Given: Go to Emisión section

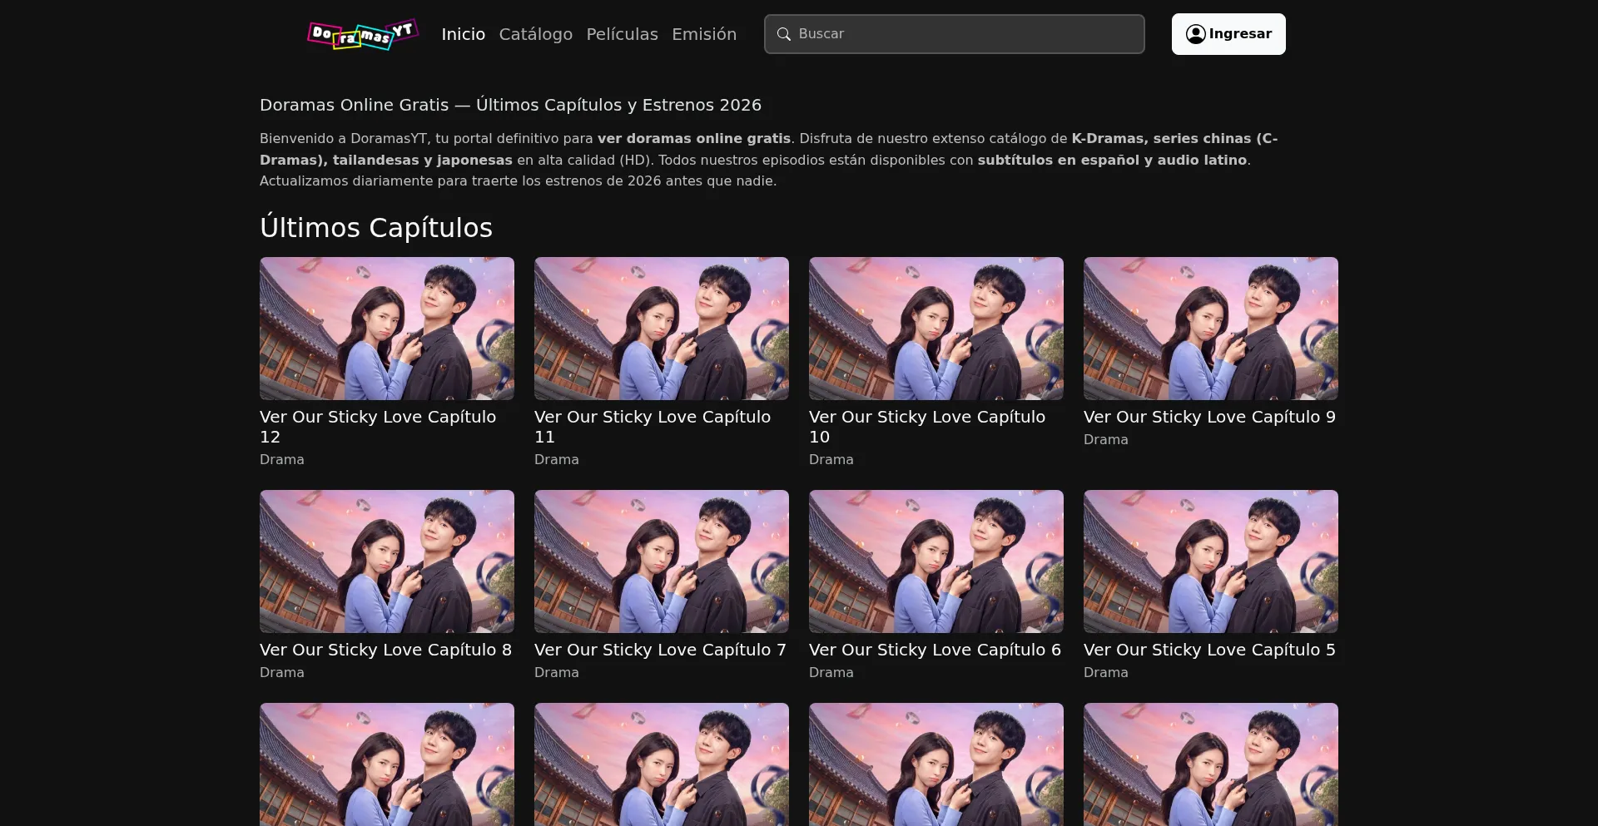Looking at the screenshot, I should [704, 34].
